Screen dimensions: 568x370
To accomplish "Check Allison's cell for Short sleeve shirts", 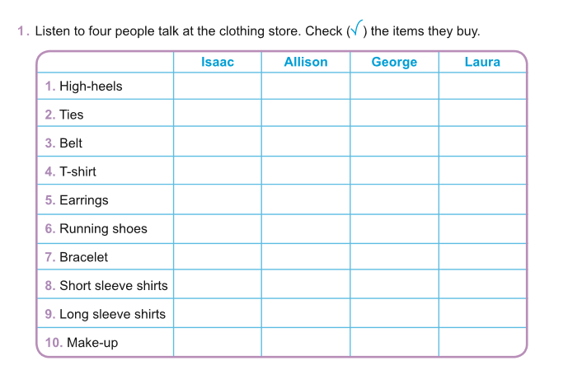I will 305,286.
